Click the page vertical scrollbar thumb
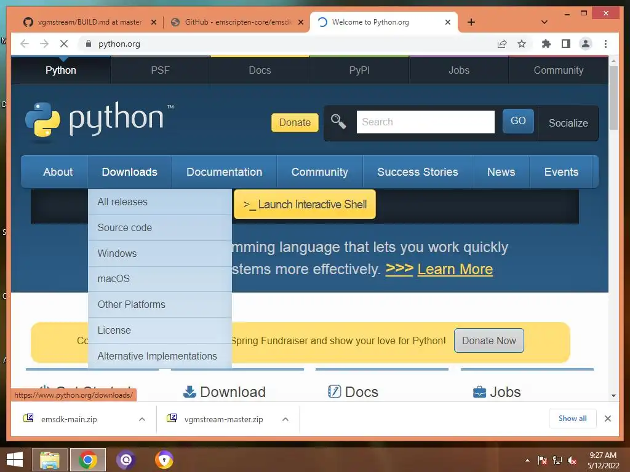This screenshot has height=472, width=630. pyautogui.click(x=613, y=98)
